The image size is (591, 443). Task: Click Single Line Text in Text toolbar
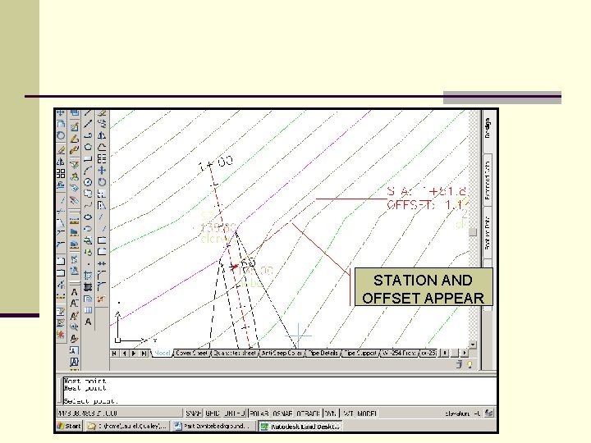tap(74, 303)
